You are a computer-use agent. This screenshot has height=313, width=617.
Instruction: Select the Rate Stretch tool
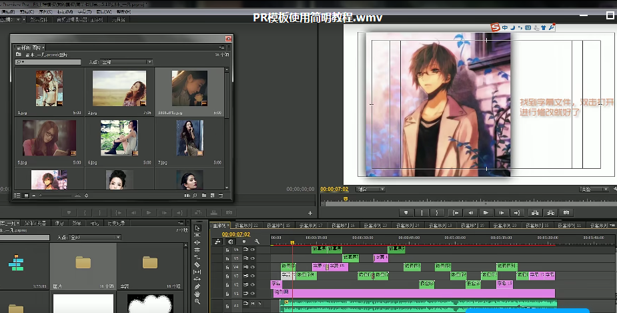click(197, 257)
